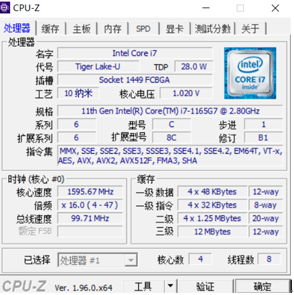
Task: Confirm with the 确定 button
Action: pyautogui.click(x=263, y=286)
